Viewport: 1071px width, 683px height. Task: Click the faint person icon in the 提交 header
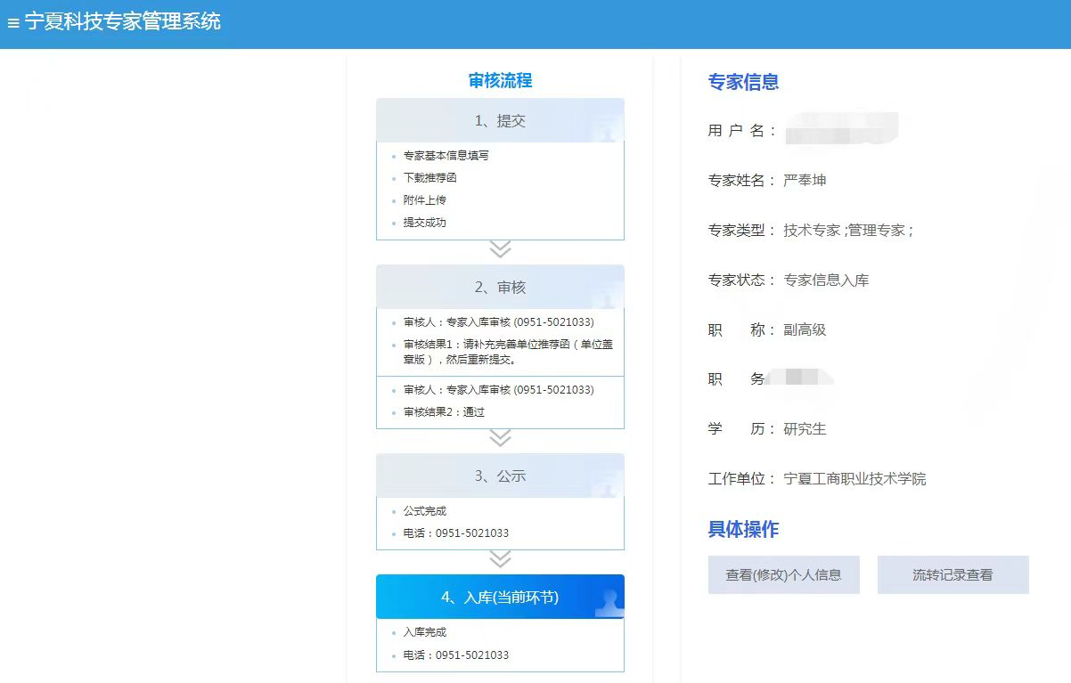coord(608,130)
